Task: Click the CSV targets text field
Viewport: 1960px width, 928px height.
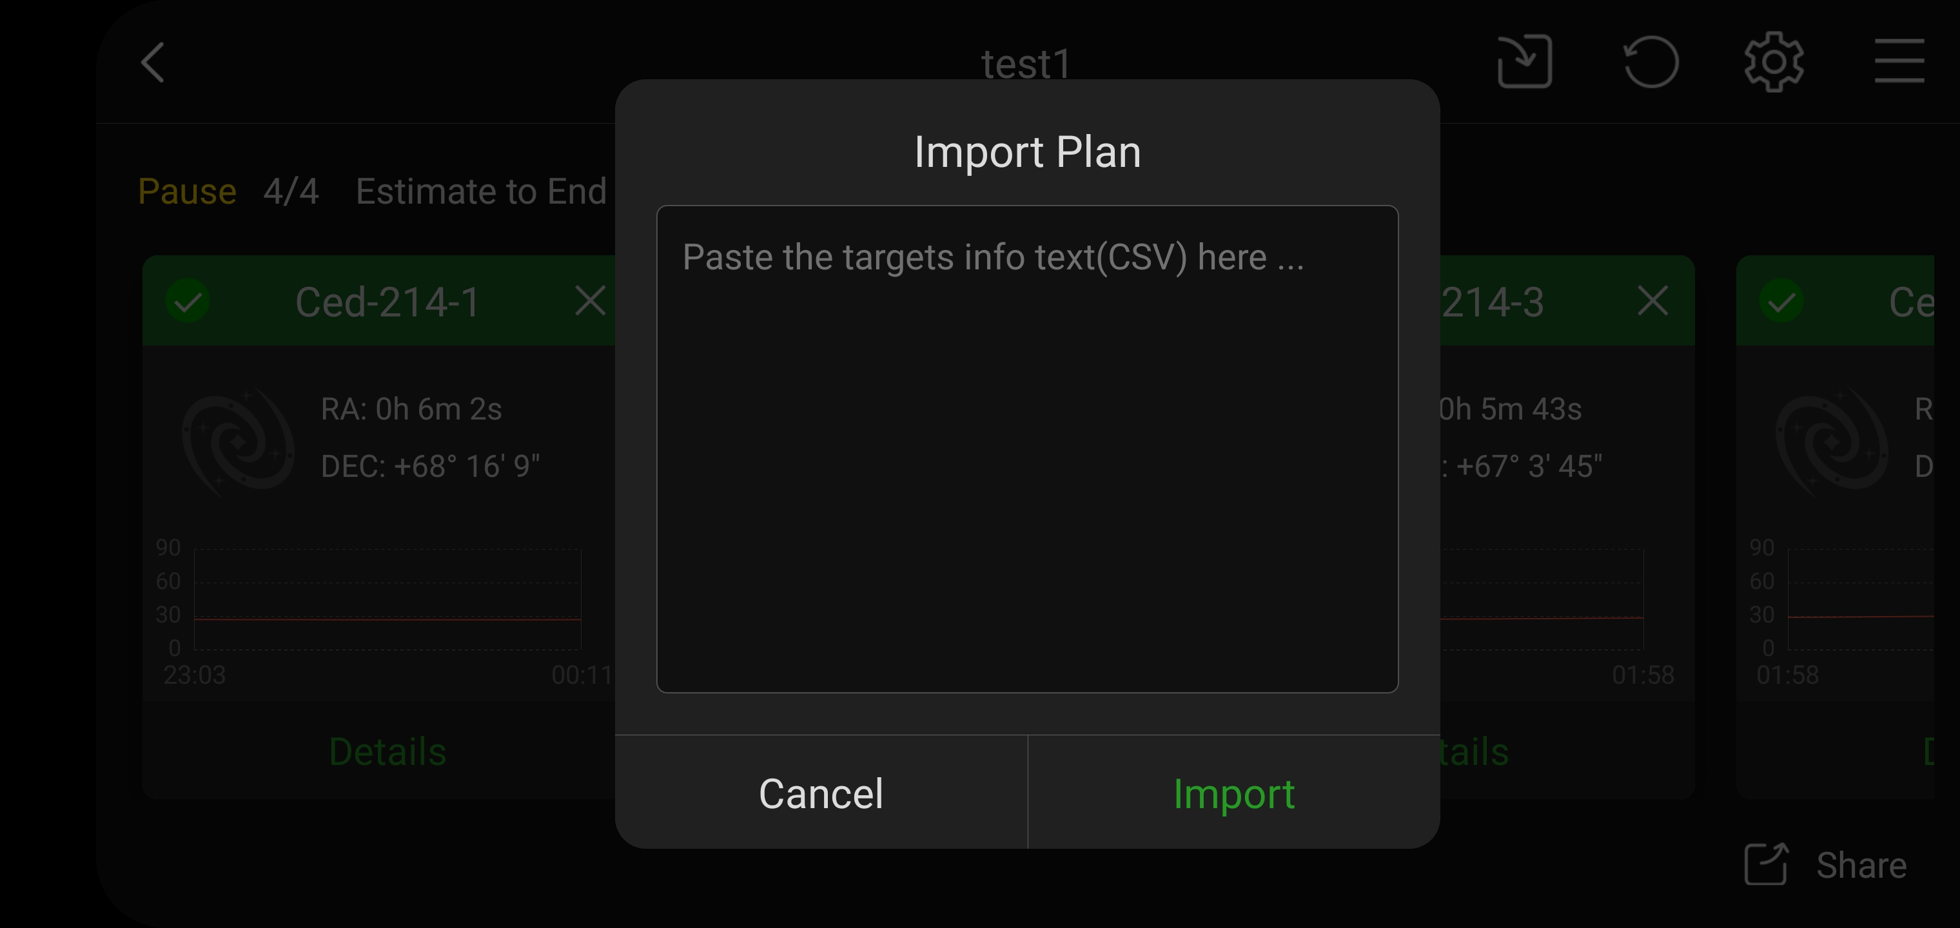Action: [x=1026, y=449]
